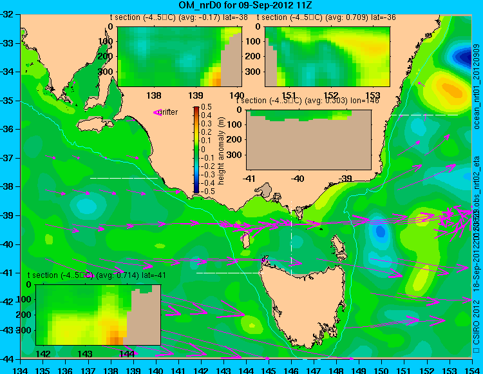Click the section title with avg: 0.714

pos(97,275)
